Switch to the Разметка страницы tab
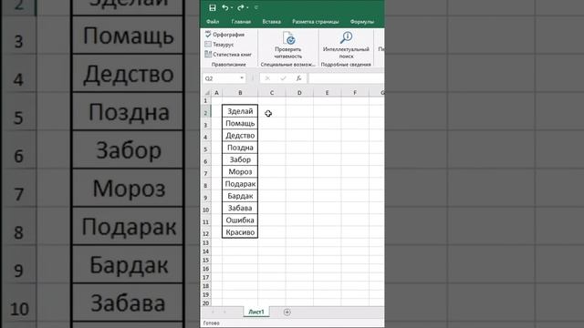Image resolution: width=584 pixels, height=328 pixels. pyautogui.click(x=316, y=22)
